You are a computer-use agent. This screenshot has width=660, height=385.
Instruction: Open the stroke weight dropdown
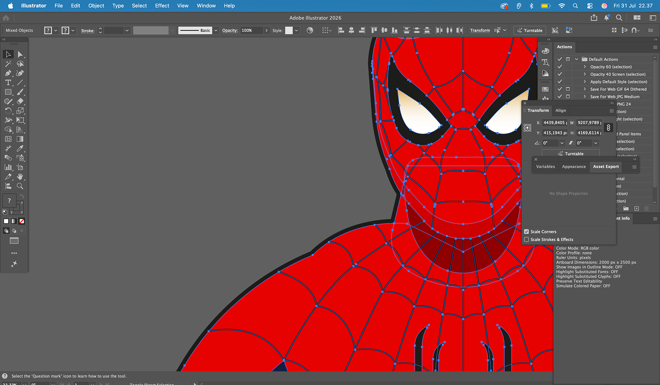point(127,30)
